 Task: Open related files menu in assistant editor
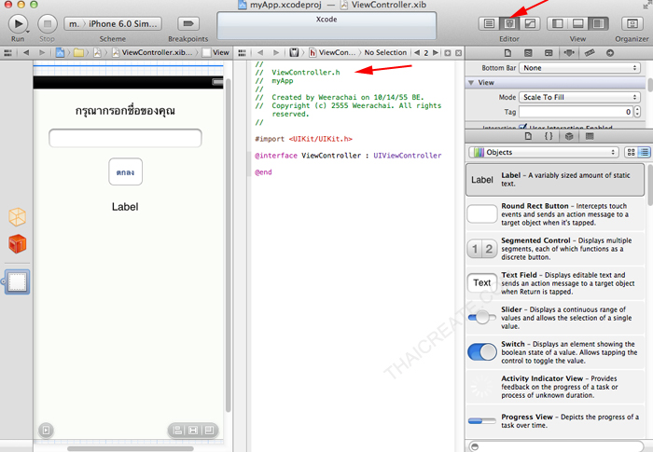click(242, 53)
